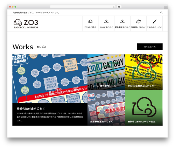This screenshot has width=175, height=148.
Task: Open the large blue sugoroku board thumbnail
Action: coord(50,79)
